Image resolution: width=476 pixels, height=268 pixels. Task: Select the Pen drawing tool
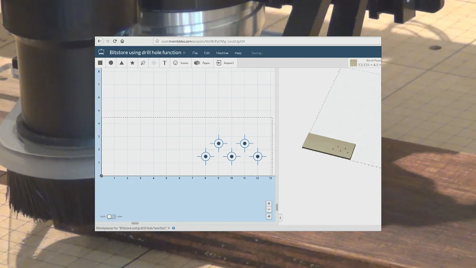[x=143, y=63]
